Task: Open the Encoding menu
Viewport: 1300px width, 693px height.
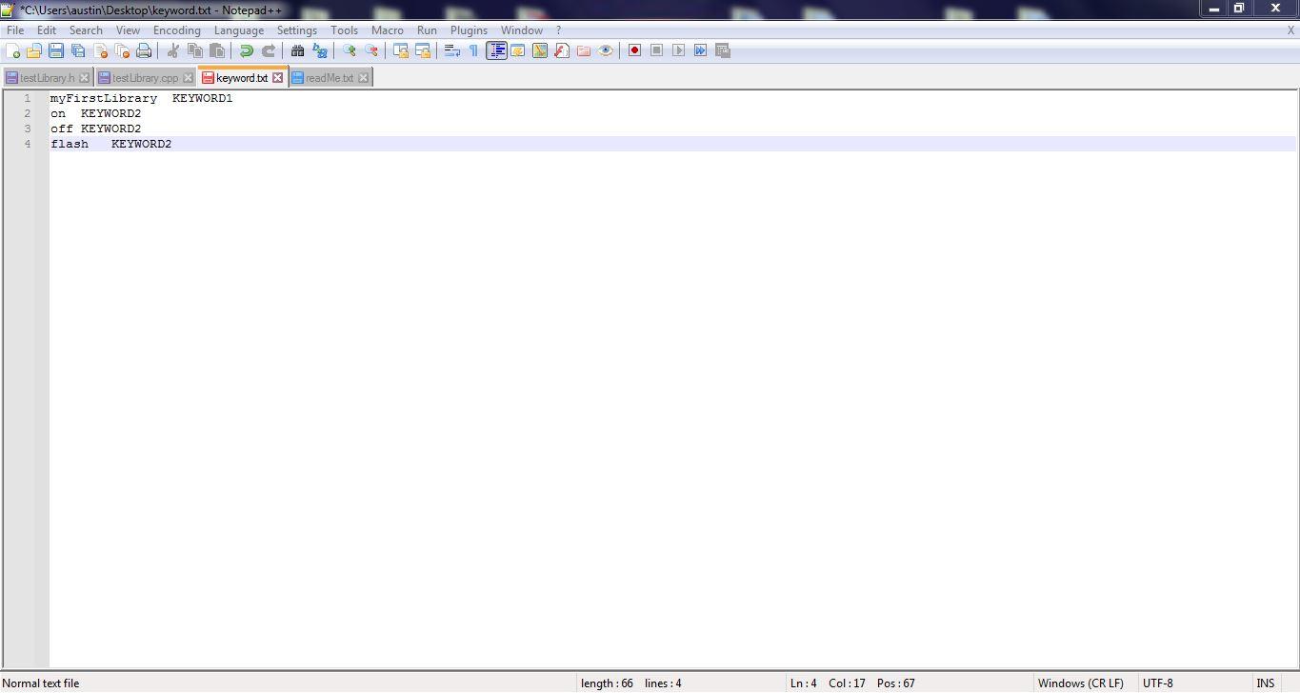Action: [176, 30]
